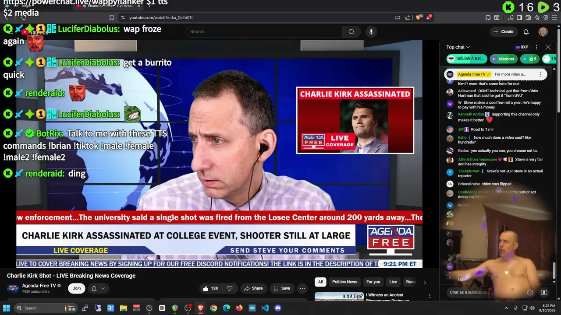Viewport: 561px width, 315px height.
Task: Click the Windows taskbar search box
Action: (45, 308)
